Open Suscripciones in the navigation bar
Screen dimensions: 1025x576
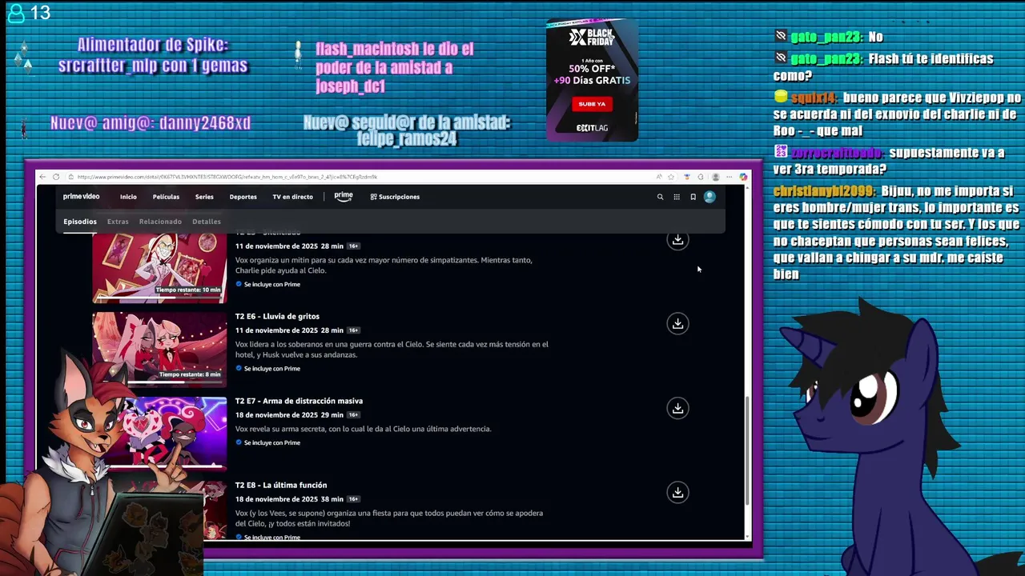click(x=395, y=197)
